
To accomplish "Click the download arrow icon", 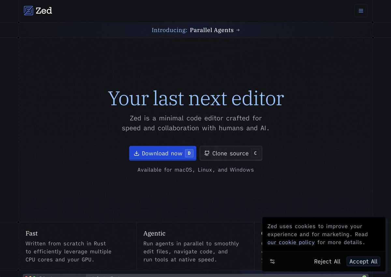I will (x=137, y=153).
